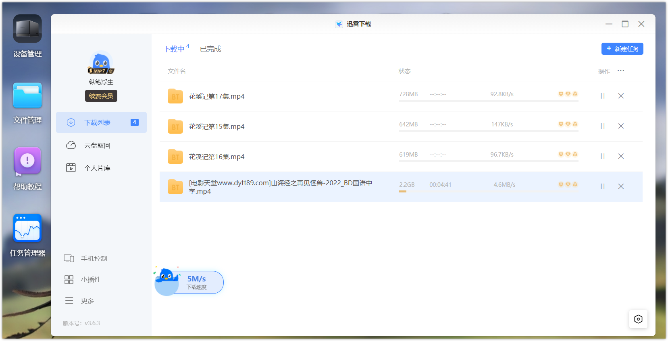Open 手机控制 in the sidebar
Screen dimensions: 668x341
pos(85,258)
